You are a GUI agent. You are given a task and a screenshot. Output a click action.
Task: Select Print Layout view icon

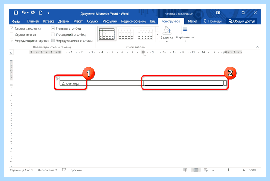196,170
